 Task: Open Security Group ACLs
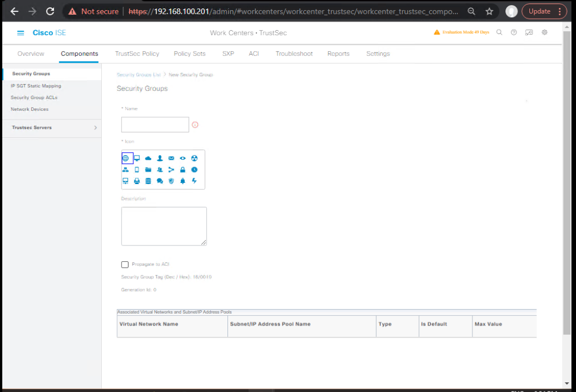click(34, 98)
